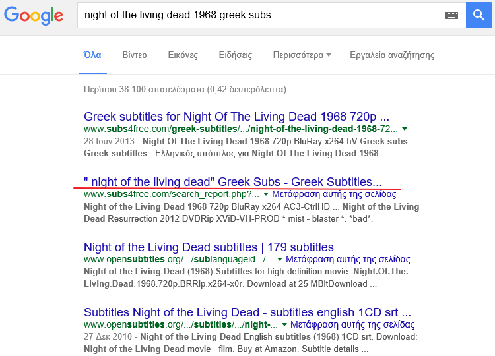This screenshot has height=356, width=495.
Task: Click the green URL www.subs4free.com/greek-subtitles
Action: [x=240, y=129]
